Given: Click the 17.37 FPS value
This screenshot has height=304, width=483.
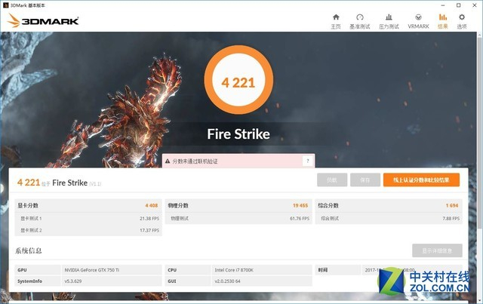Looking at the screenshot, I should (x=149, y=230).
